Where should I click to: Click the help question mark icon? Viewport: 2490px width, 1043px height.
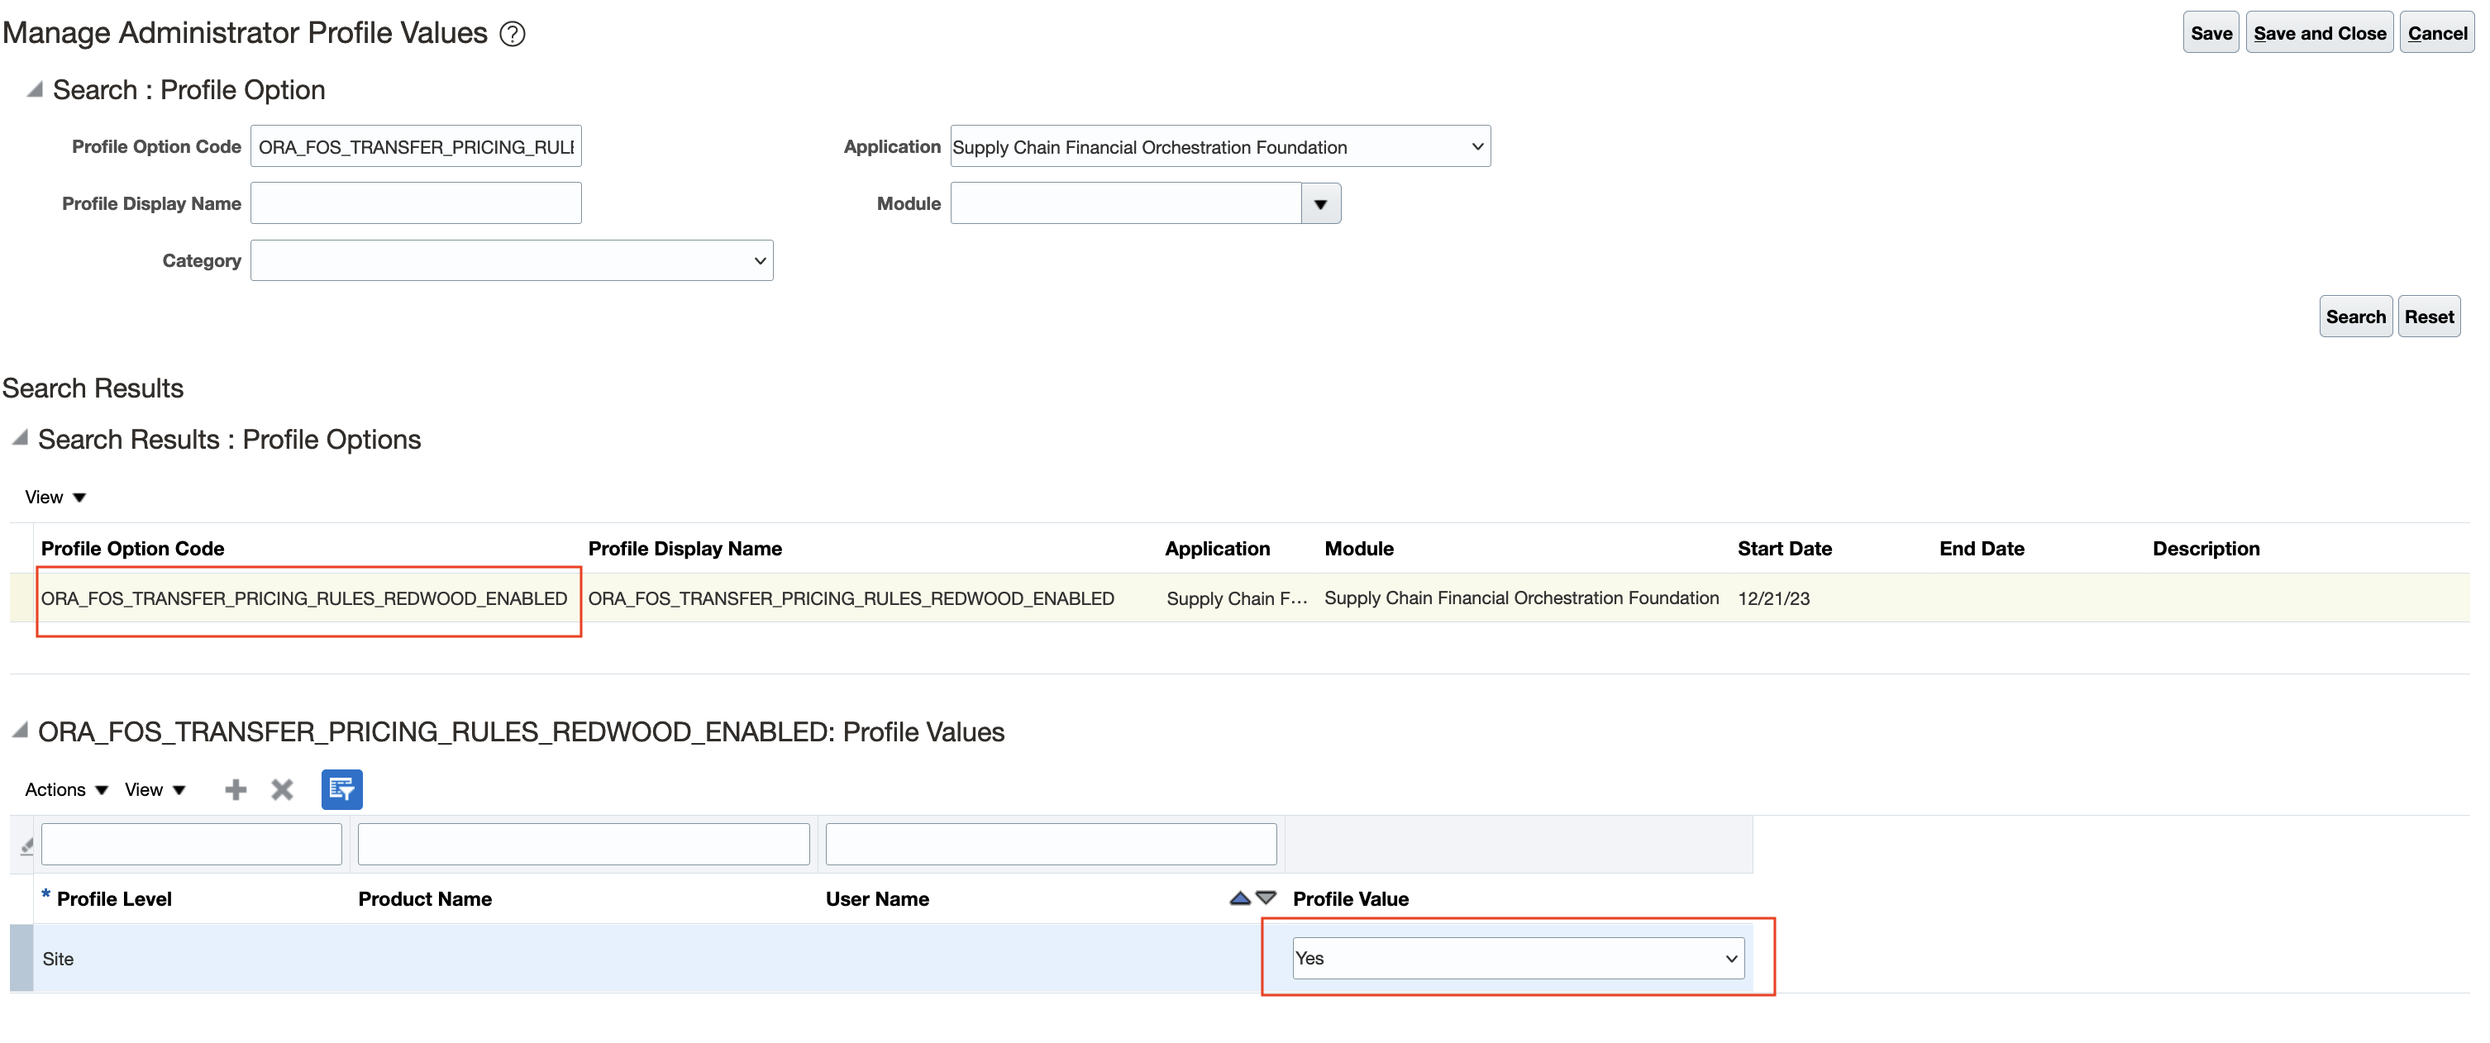(x=513, y=35)
